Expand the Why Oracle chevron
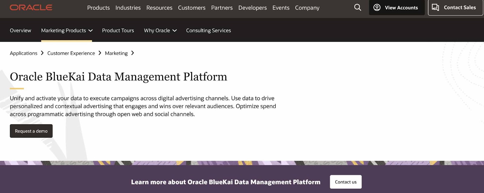Image resolution: width=484 pixels, height=193 pixels. pos(175,31)
